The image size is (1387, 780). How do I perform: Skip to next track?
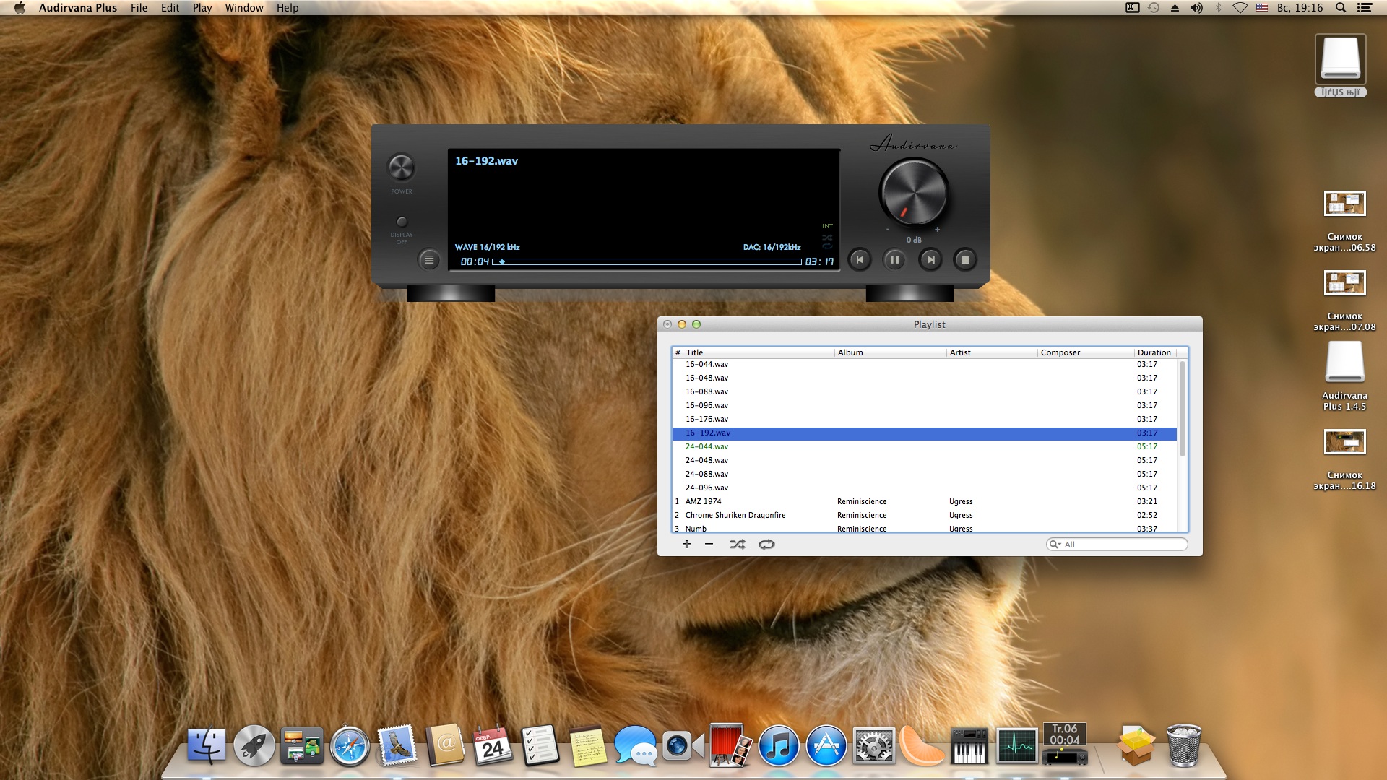[930, 260]
